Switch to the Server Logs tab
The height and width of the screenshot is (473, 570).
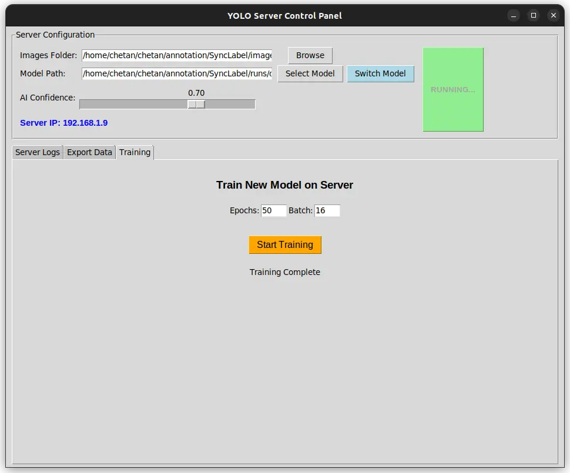(37, 152)
